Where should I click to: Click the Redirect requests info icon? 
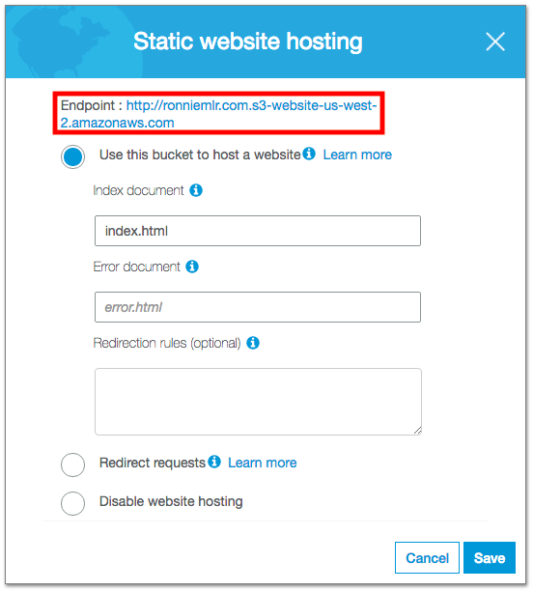click(214, 462)
